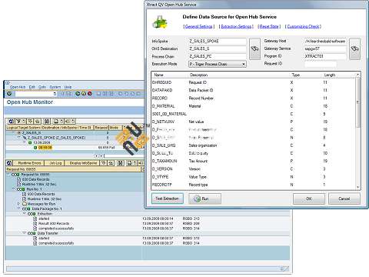Select the 0_TAXAMOUN row
Image resolution: width=369 pixels, height=277 pixels.
[254, 161]
